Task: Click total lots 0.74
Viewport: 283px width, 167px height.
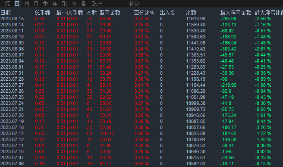Action: point(40,19)
